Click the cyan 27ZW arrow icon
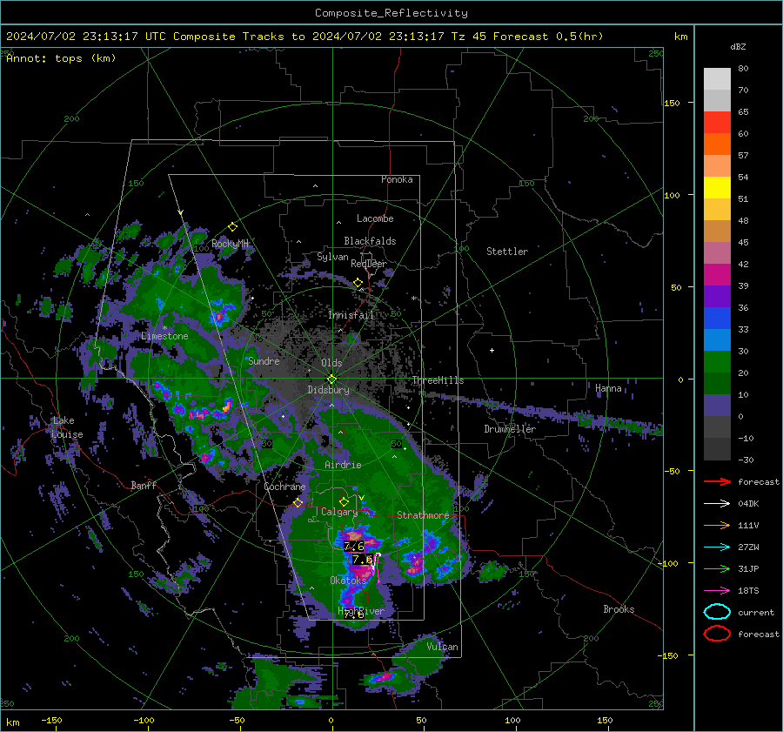The width and height of the screenshot is (783, 732). (x=717, y=547)
